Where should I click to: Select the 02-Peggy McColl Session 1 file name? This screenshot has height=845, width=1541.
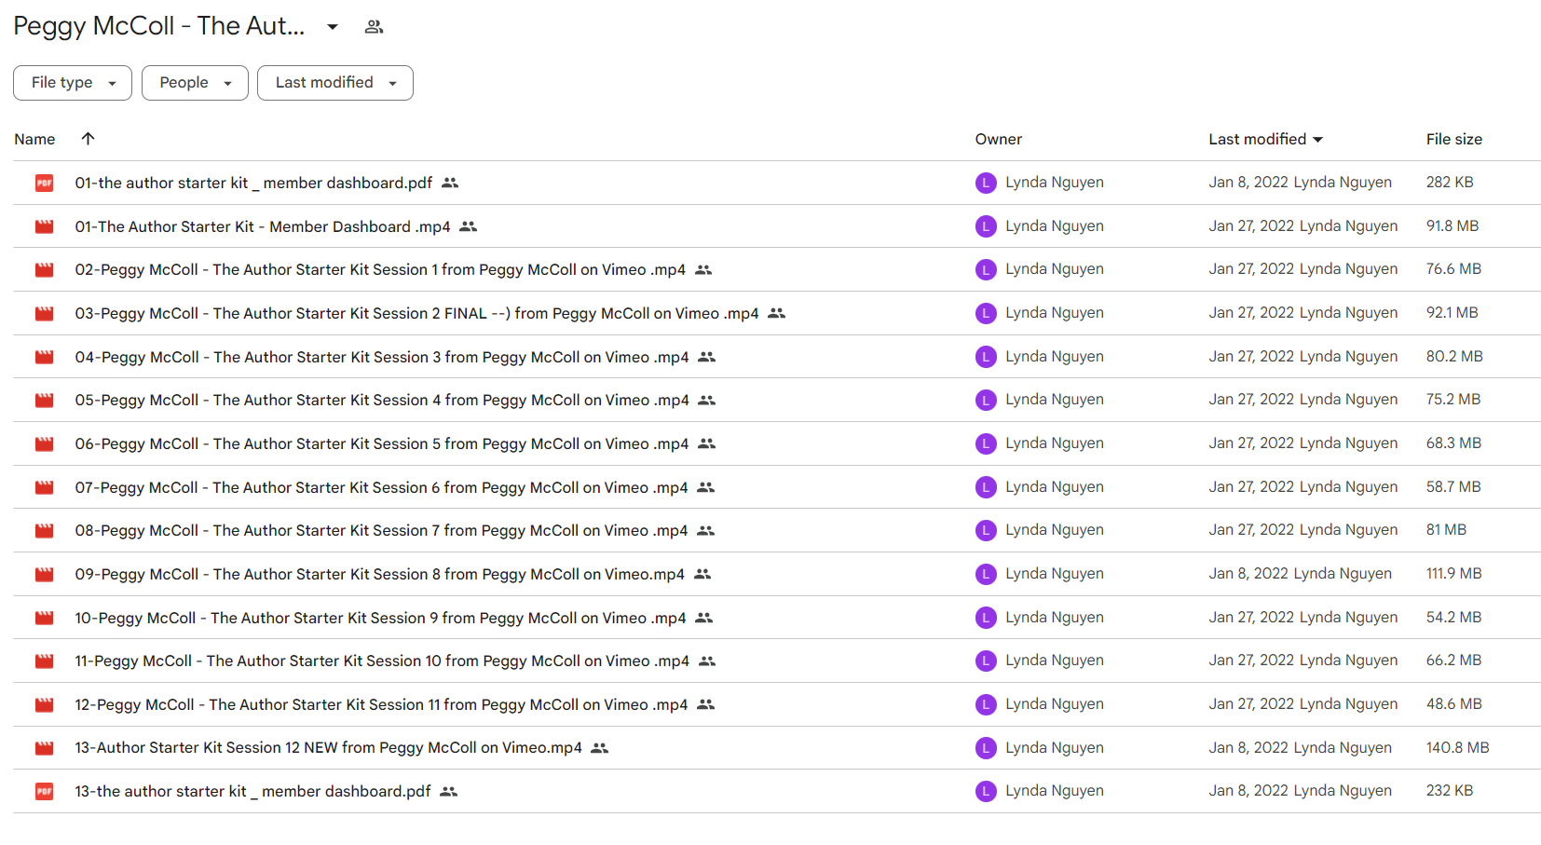380,270
